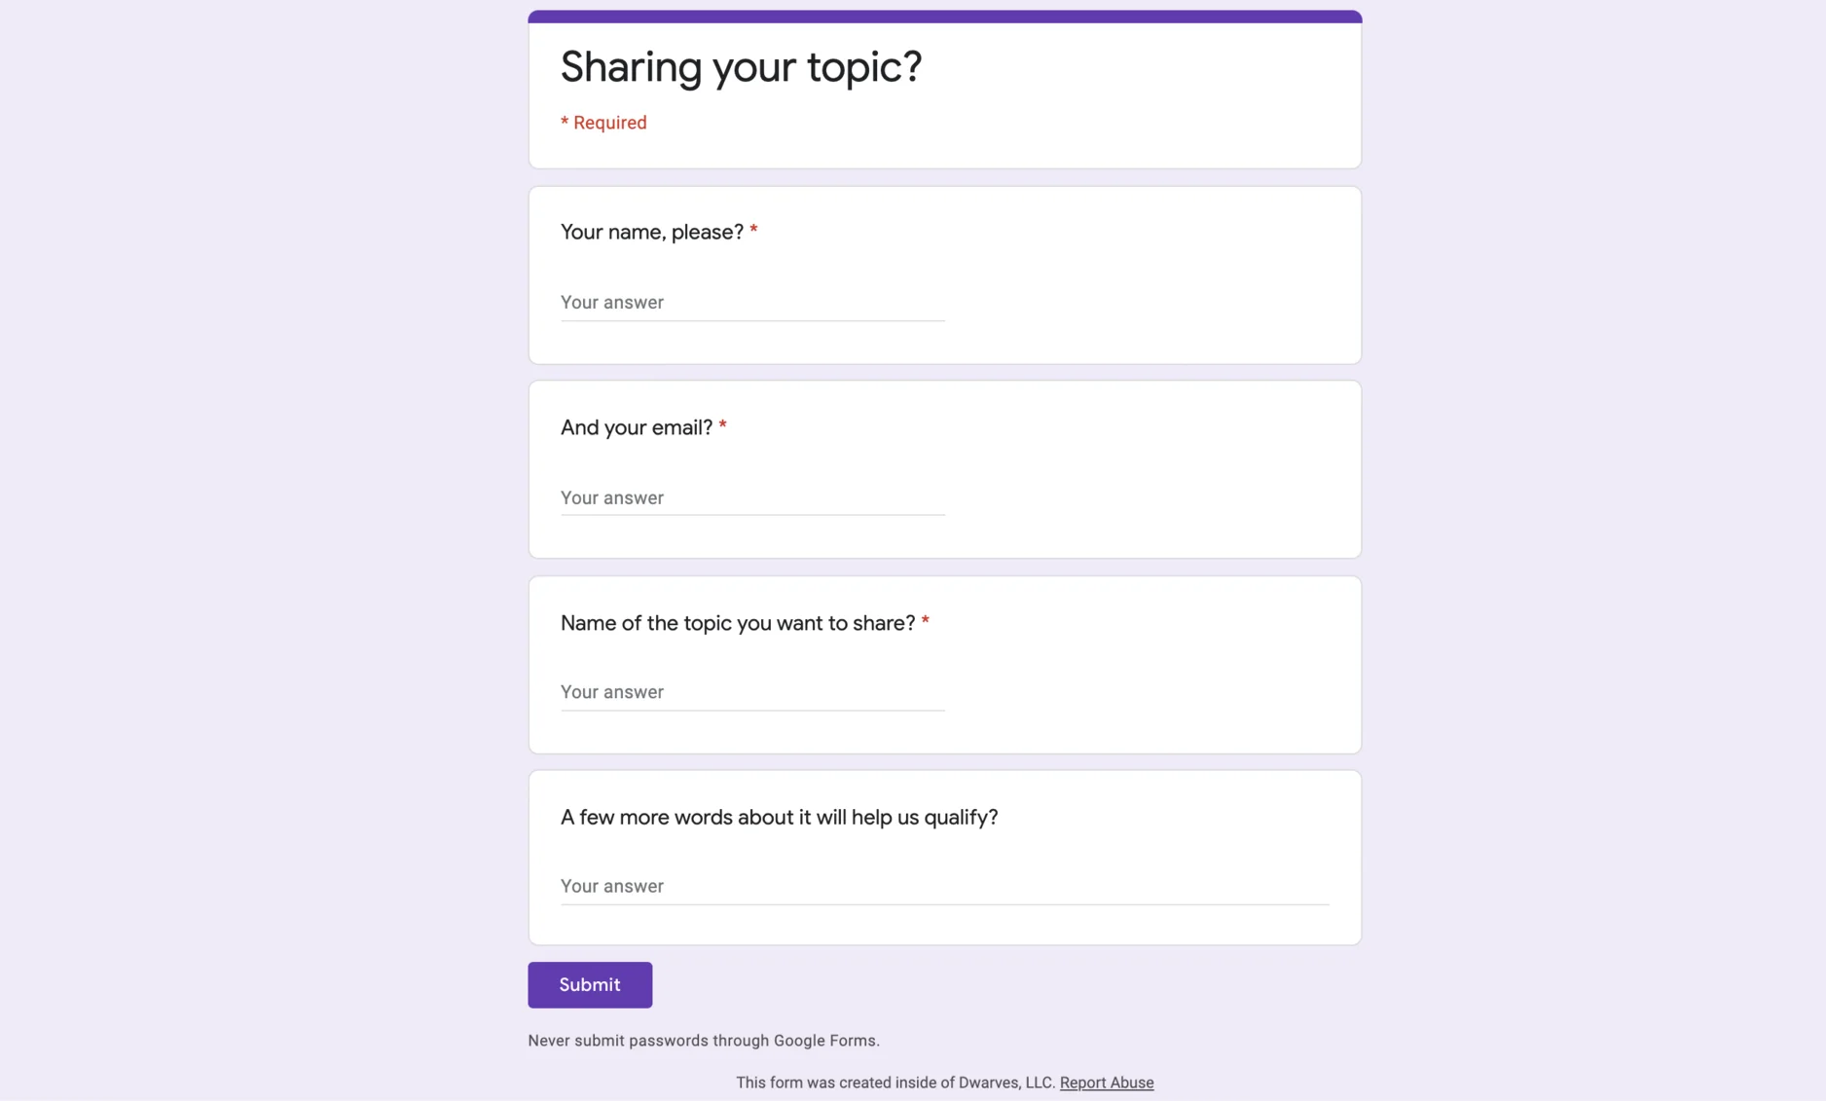Click the 'Sharing your topic?' form title
Screen dimensions: 1826x1101
(741, 67)
